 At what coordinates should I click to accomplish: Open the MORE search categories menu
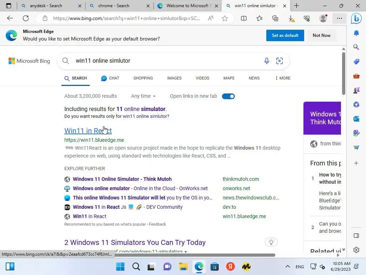pyautogui.click(x=283, y=78)
